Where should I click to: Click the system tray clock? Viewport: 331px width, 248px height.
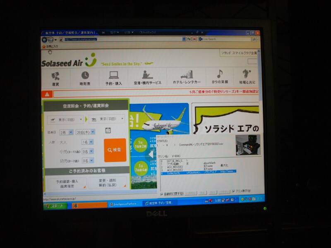click(259, 198)
